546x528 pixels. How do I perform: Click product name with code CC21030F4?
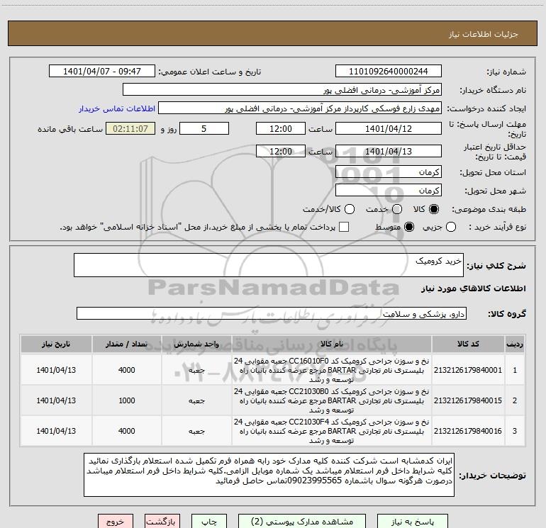click(332, 431)
